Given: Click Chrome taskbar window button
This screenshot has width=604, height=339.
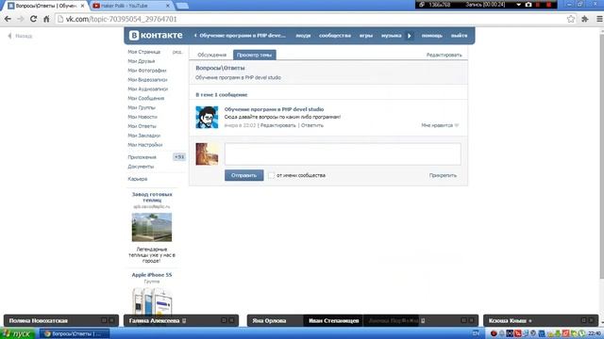Looking at the screenshot, I should pos(74,333).
